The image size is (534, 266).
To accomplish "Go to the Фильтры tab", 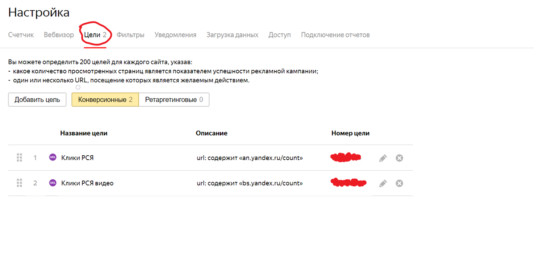I will pyautogui.click(x=130, y=35).
